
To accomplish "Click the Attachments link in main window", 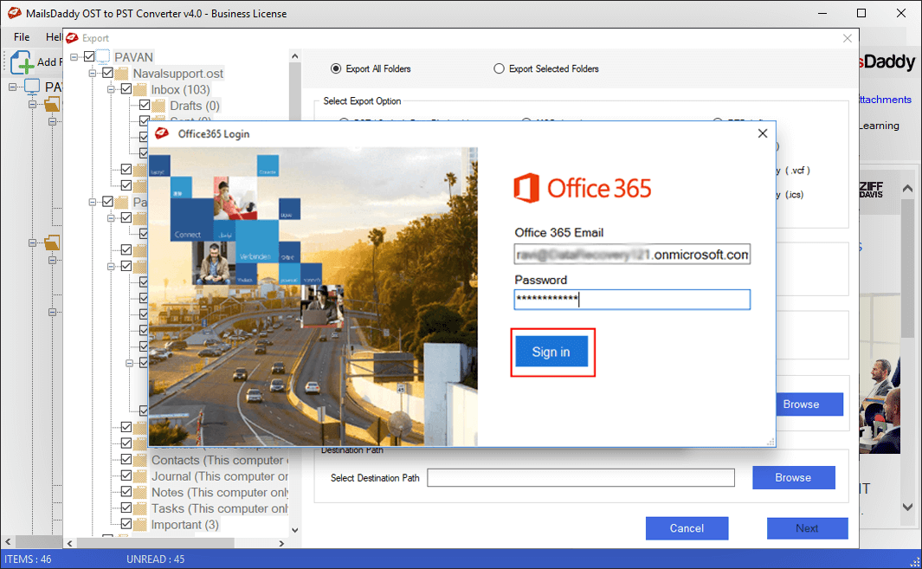I will (886, 100).
